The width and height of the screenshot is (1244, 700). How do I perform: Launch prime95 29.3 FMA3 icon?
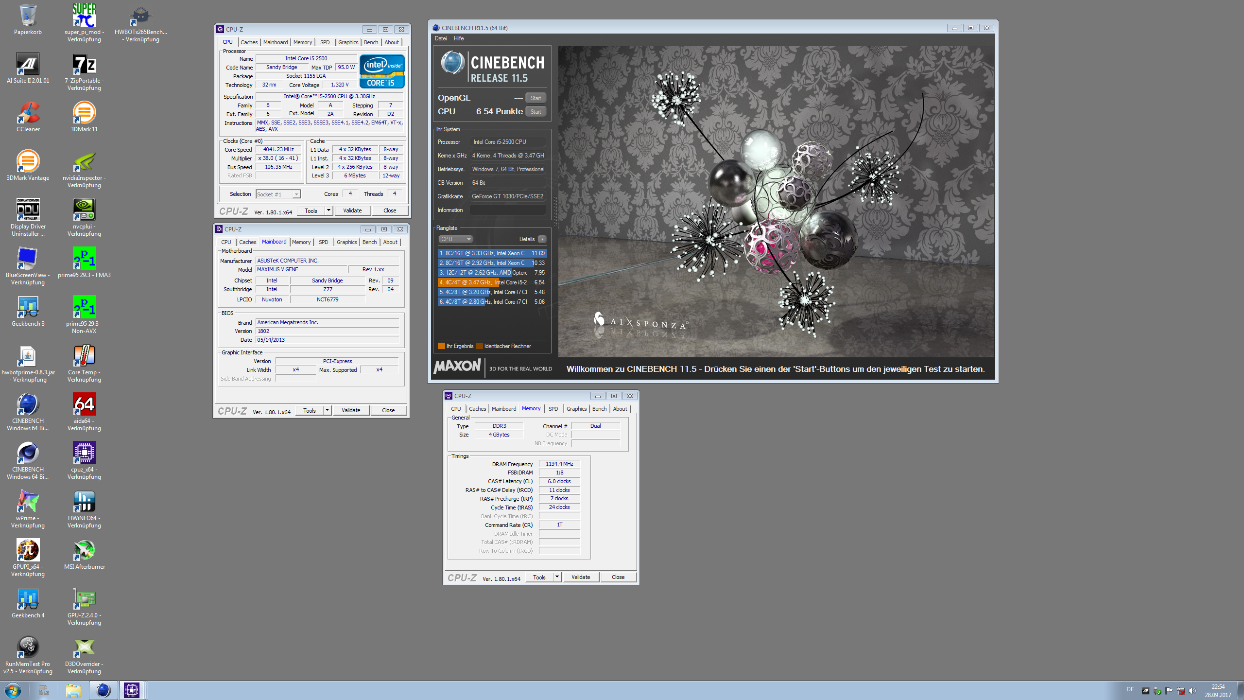pyautogui.click(x=84, y=262)
